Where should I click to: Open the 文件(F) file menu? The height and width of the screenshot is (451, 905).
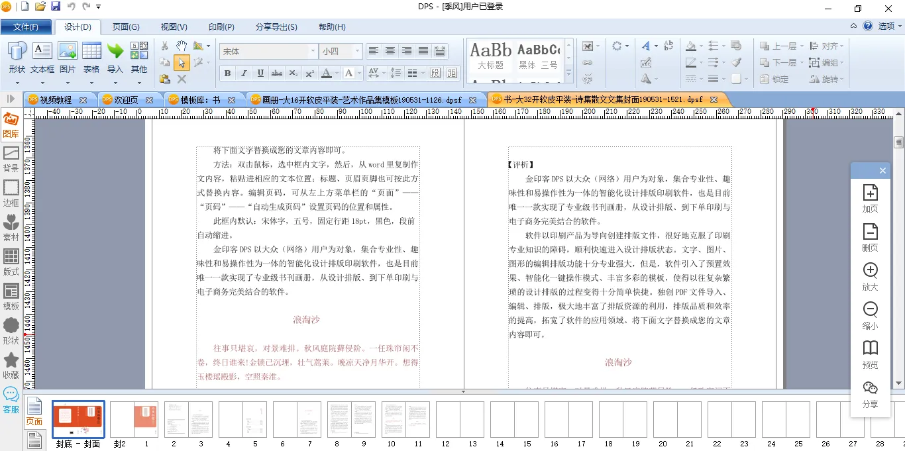(26, 27)
